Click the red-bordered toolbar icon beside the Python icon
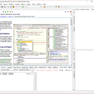This screenshot has height=94, width=94. click(x=59, y=7)
